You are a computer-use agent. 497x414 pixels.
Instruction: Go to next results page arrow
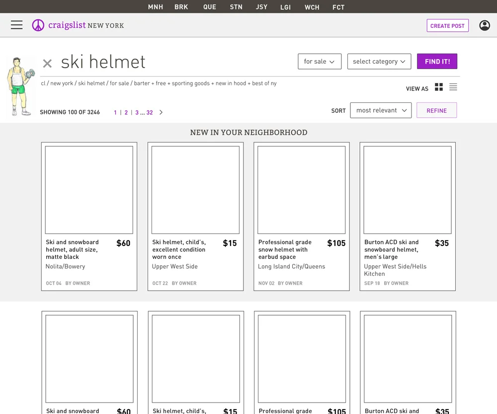[161, 112]
